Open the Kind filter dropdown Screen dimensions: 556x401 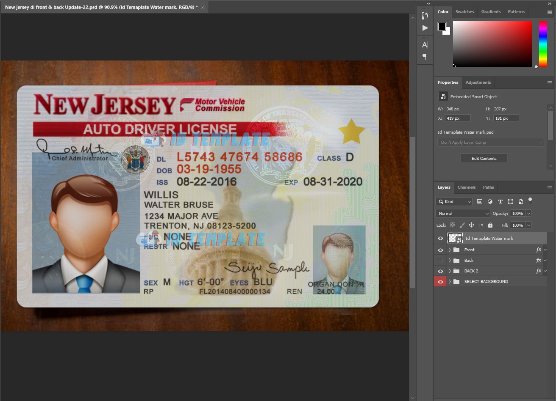click(454, 202)
